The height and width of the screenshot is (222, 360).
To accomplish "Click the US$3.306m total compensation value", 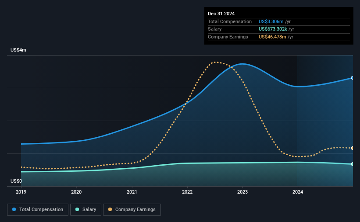I will [x=271, y=21].
